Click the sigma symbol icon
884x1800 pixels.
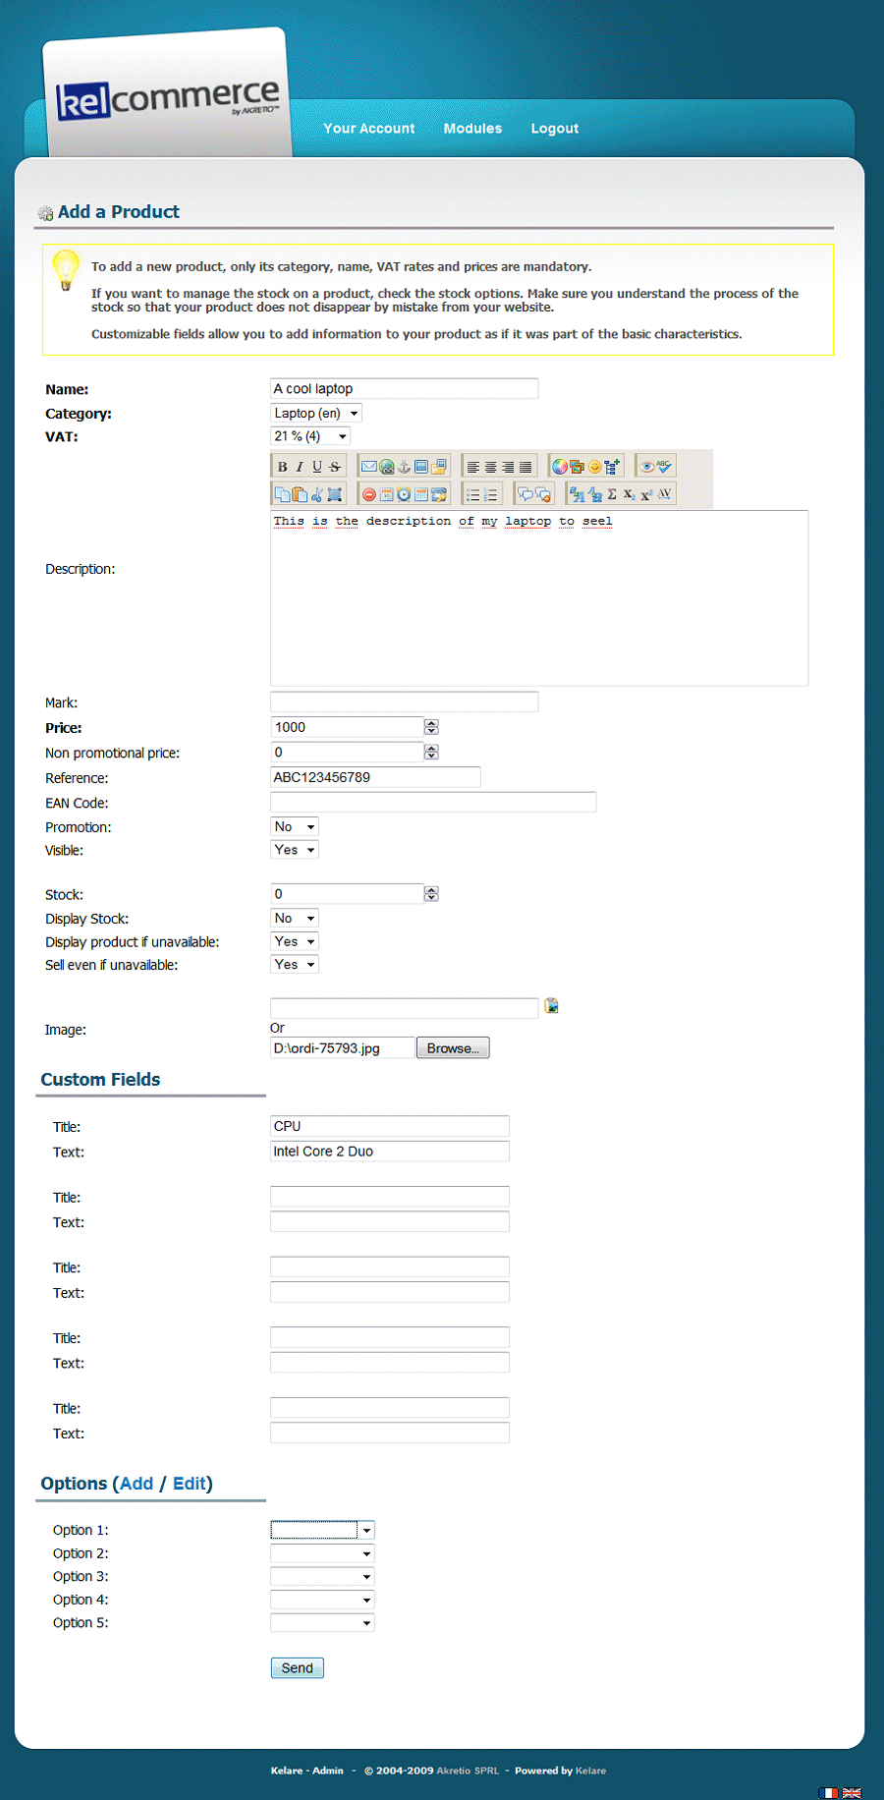click(612, 494)
